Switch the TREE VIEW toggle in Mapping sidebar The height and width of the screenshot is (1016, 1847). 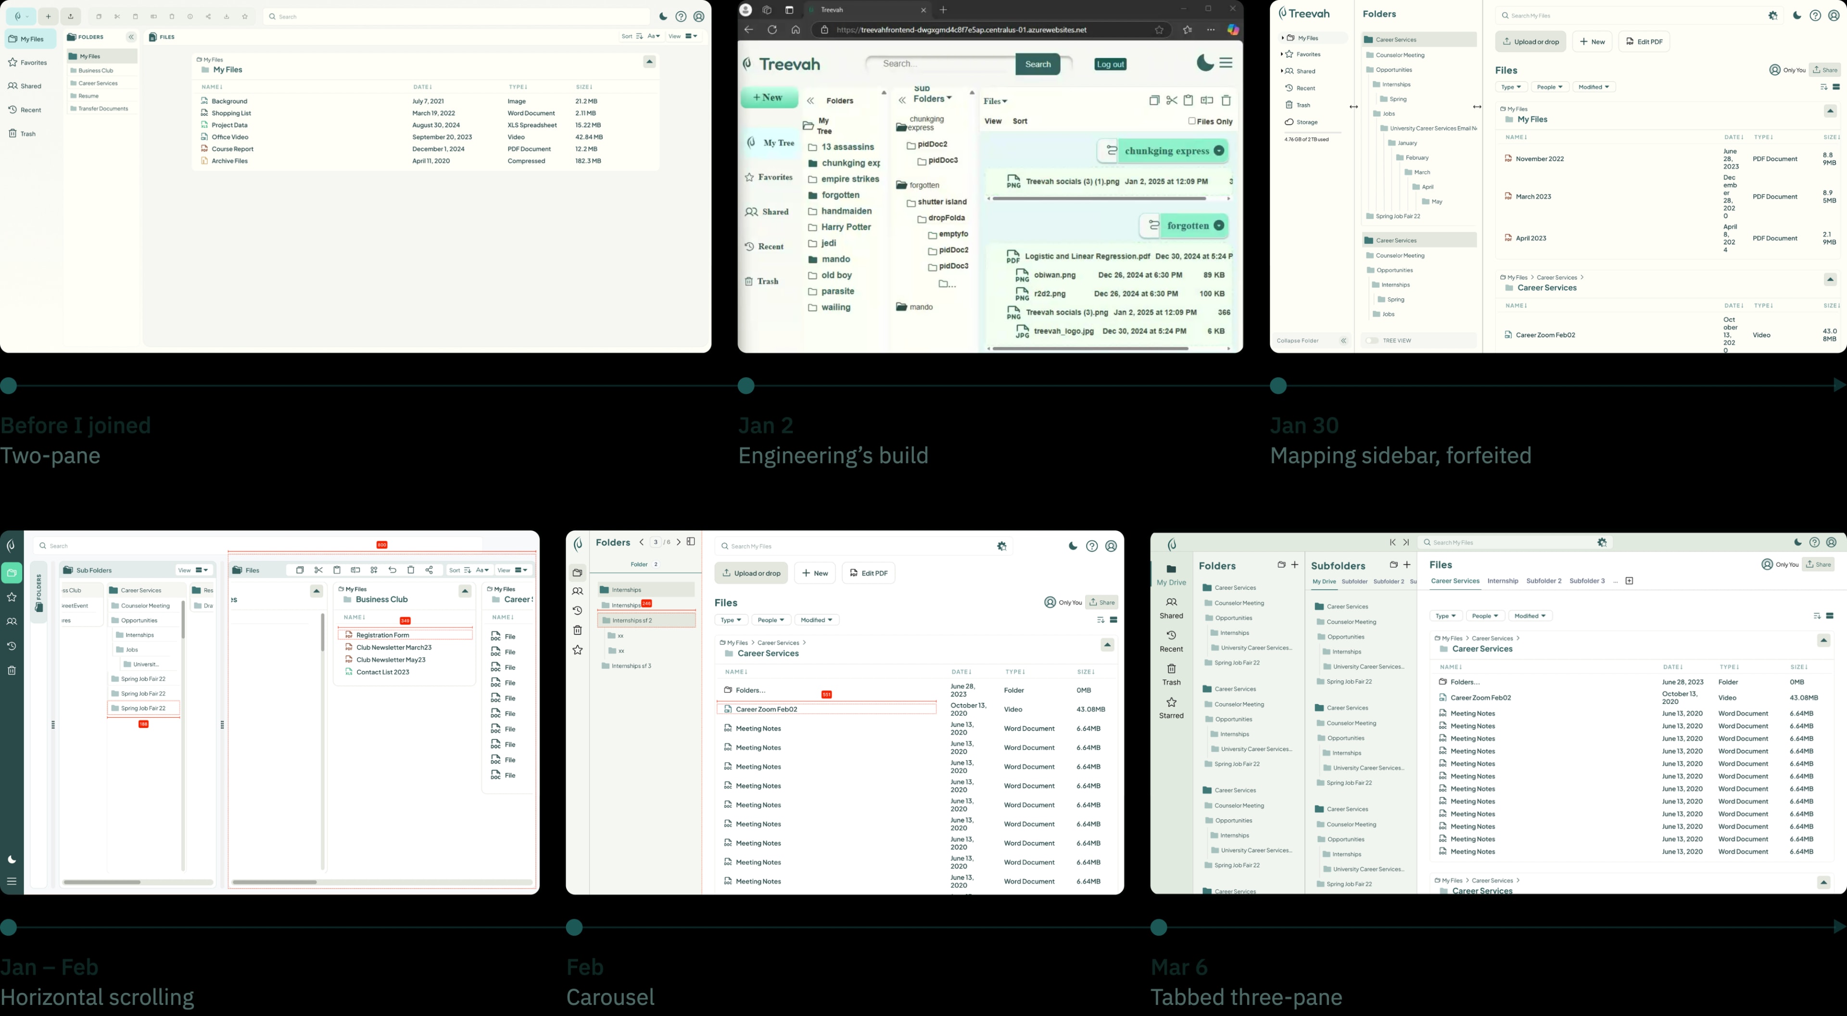pyautogui.click(x=1372, y=341)
